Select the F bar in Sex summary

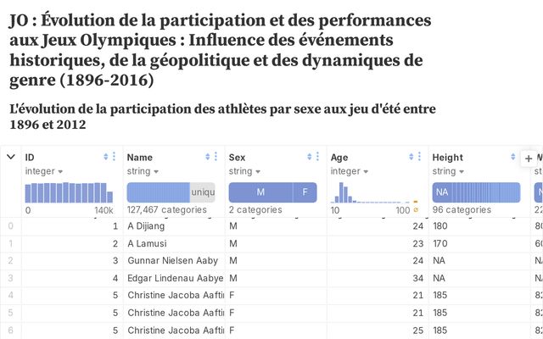[305, 192]
